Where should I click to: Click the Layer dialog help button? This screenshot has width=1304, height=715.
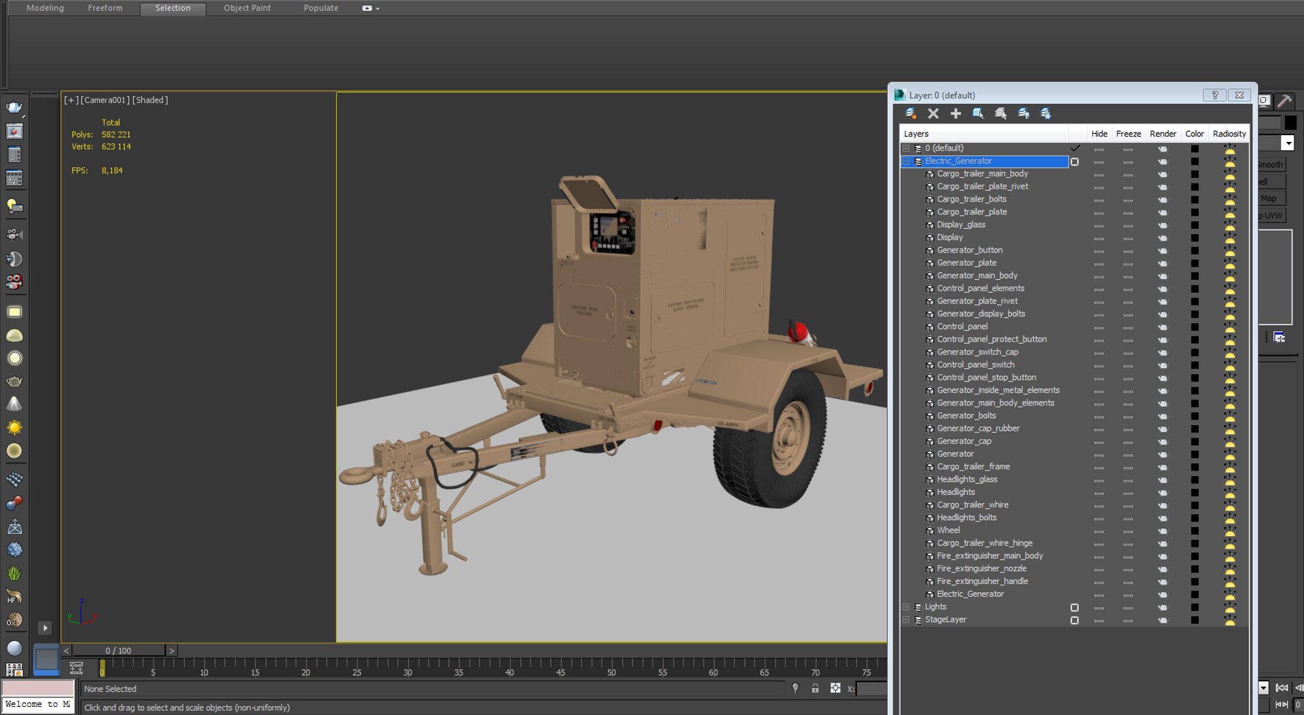tap(1214, 95)
